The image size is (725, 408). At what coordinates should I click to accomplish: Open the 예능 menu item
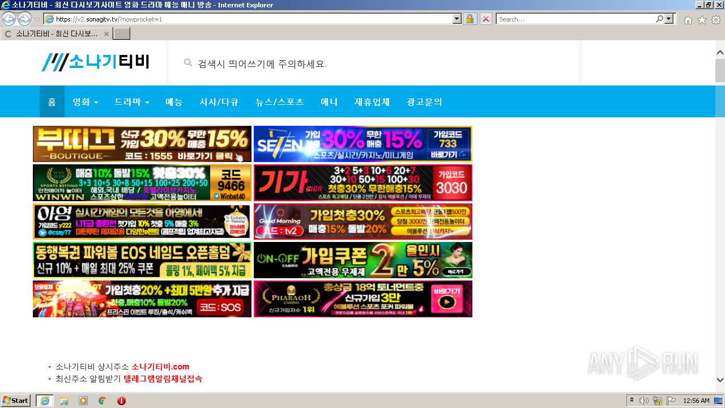(x=174, y=102)
